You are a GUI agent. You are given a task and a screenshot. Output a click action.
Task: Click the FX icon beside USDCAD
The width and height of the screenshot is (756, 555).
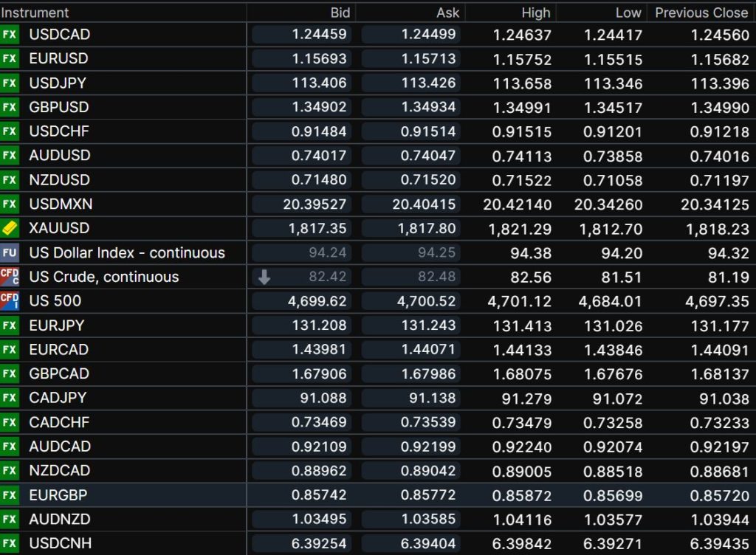tap(10, 35)
